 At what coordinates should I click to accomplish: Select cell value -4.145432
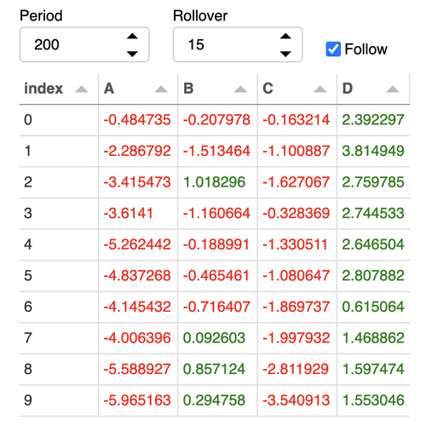(137, 307)
